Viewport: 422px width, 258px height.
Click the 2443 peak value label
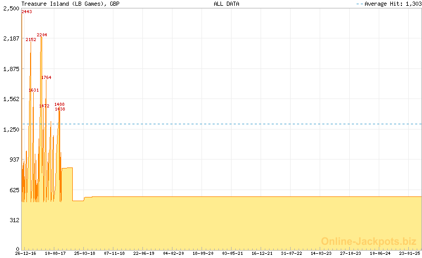[x=26, y=12]
